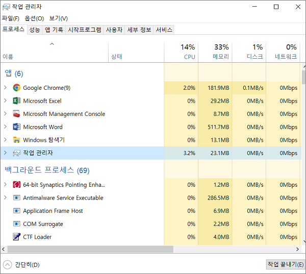
Task: Switch to the 시작프로그램 tab
Action: 85,30
